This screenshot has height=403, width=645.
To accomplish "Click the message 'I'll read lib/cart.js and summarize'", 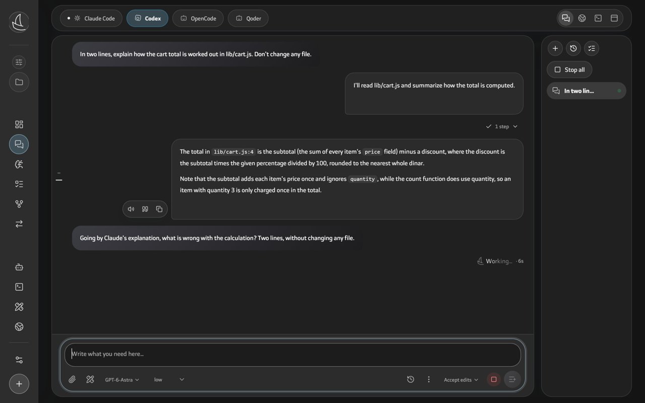I will pyautogui.click(x=434, y=94).
